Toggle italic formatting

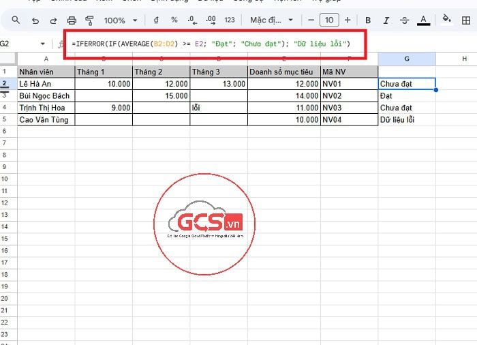tap(386, 20)
